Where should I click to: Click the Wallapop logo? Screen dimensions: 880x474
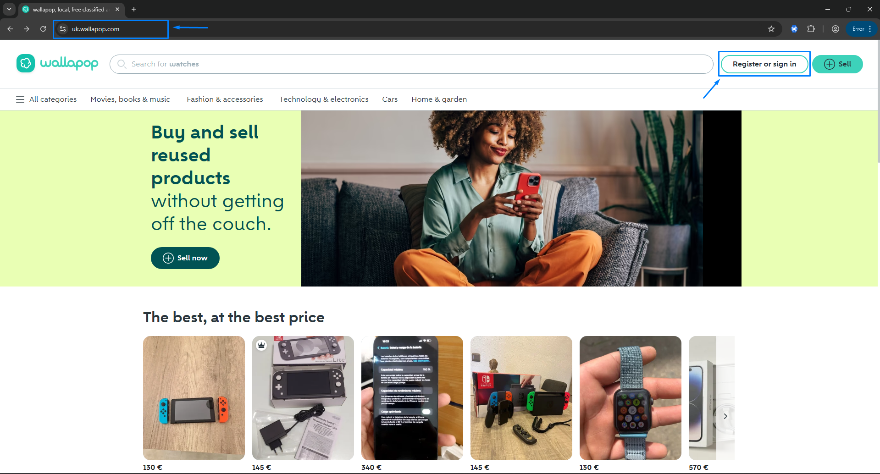[57, 63]
